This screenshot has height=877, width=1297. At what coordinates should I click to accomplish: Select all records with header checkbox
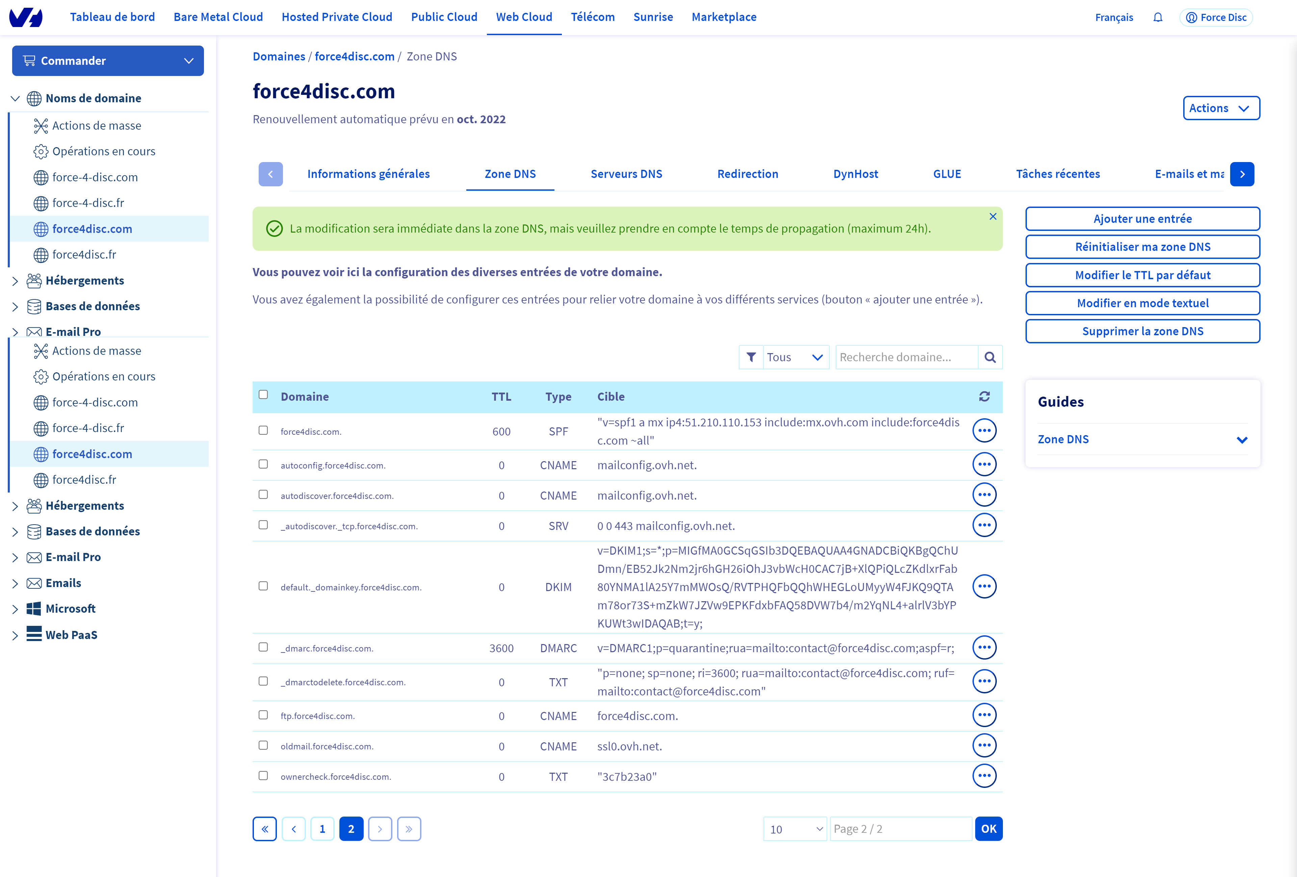[x=263, y=394]
